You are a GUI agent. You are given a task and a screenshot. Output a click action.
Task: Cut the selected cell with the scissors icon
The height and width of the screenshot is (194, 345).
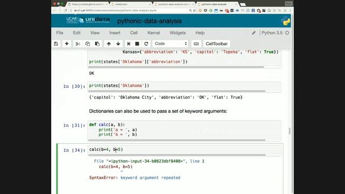click(78, 44)
